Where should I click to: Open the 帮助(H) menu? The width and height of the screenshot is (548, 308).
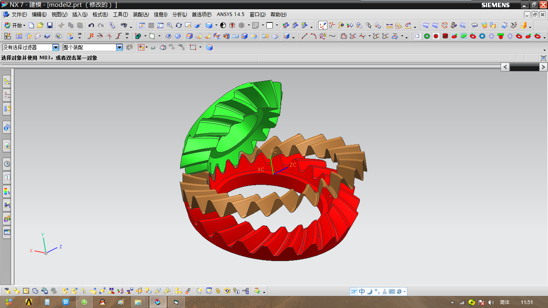[278, 14]
